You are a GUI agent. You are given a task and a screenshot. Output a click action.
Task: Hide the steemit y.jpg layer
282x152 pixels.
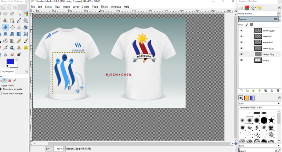242,30
